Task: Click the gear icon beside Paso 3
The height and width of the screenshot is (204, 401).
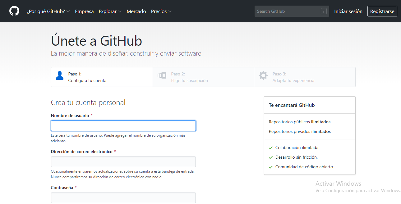Action: pos(263,75)
